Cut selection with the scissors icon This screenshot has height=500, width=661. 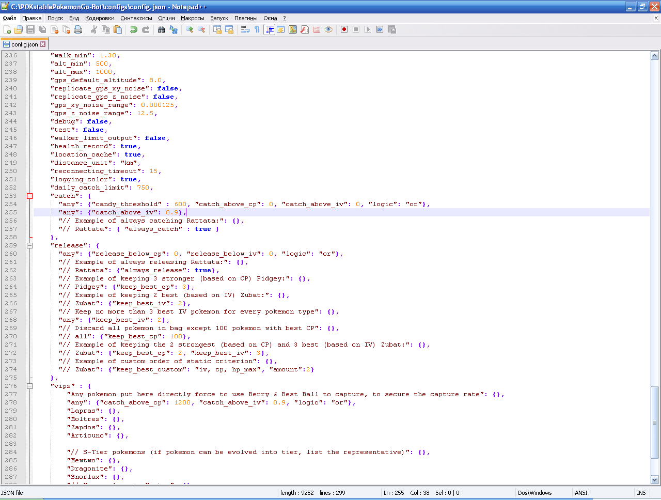coord(94,29)
